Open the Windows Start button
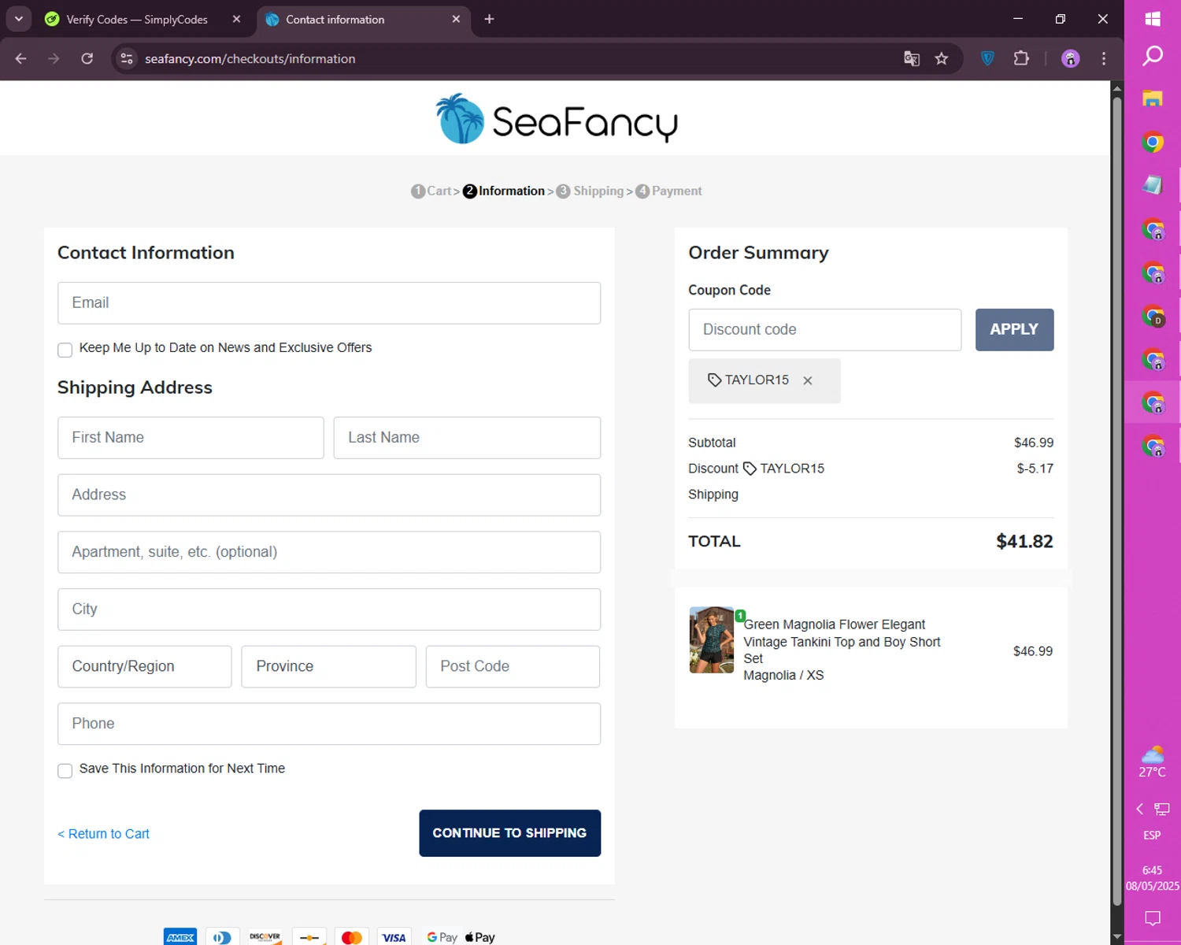 [1153, 19]
